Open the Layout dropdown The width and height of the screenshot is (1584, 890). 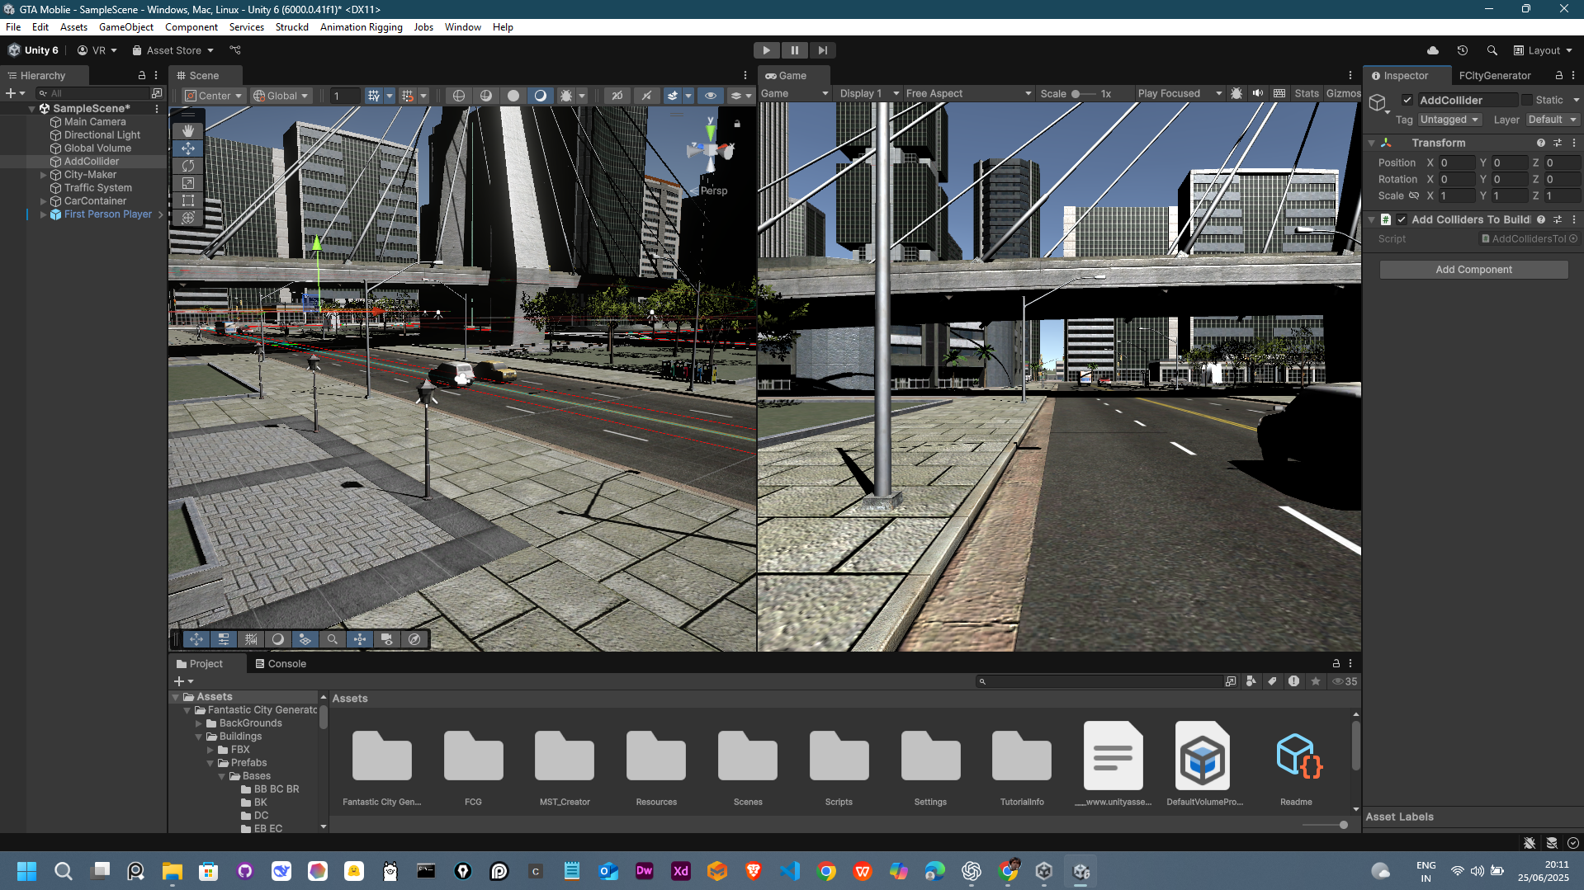1544,50
